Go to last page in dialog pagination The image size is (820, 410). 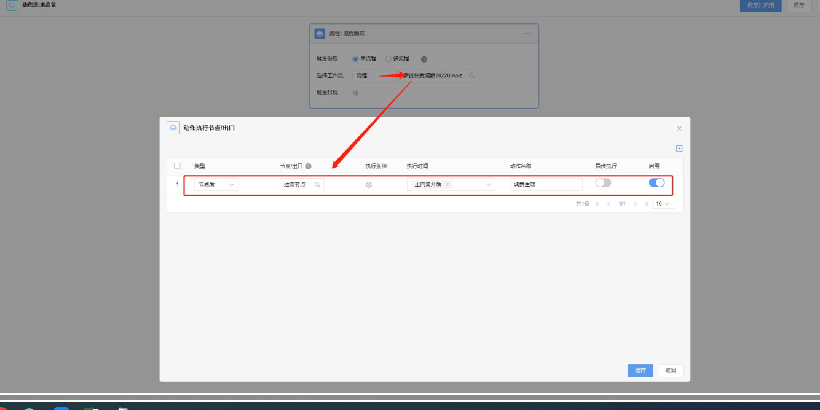click(x=646, y=204)
